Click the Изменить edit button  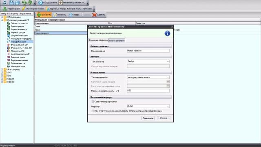60,15
